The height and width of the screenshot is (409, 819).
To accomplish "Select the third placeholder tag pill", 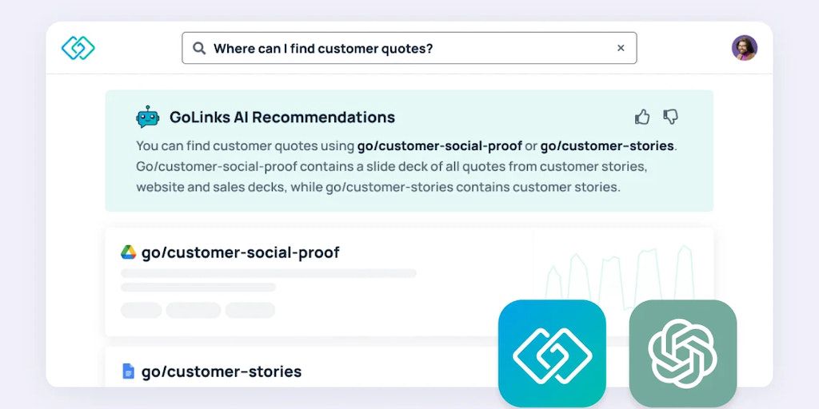I will [x=250, y=310].
